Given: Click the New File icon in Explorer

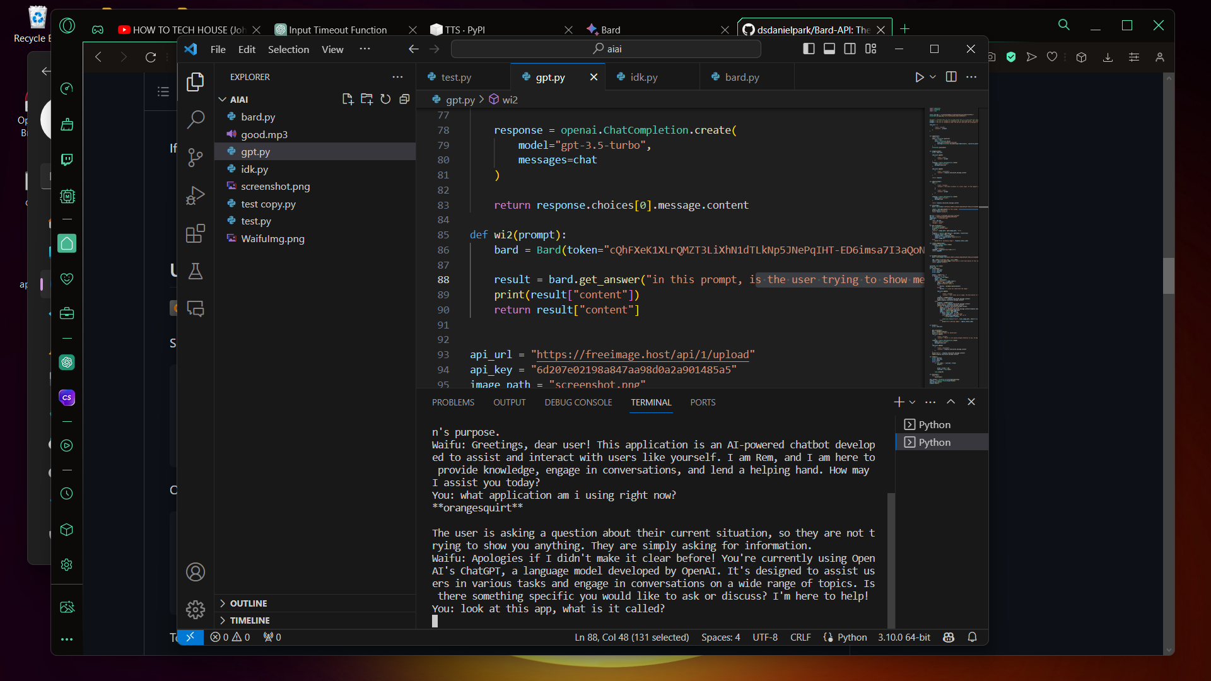Looking at the screenshot, I should click(348, 99).
